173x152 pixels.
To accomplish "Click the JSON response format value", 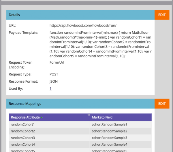I will click(53, 81).
